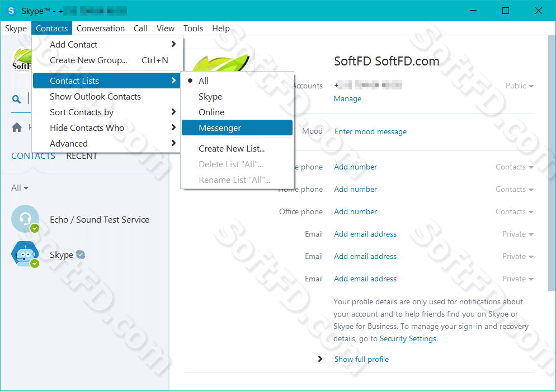Expand Sort Contacts by submenu

pyautogui.click(x=107, y=112)
